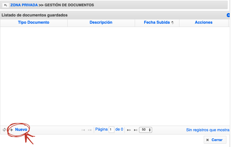Open the ZONA PRIVADA breadcrumb link
231x147 pixels.
(x=24, y=5)
